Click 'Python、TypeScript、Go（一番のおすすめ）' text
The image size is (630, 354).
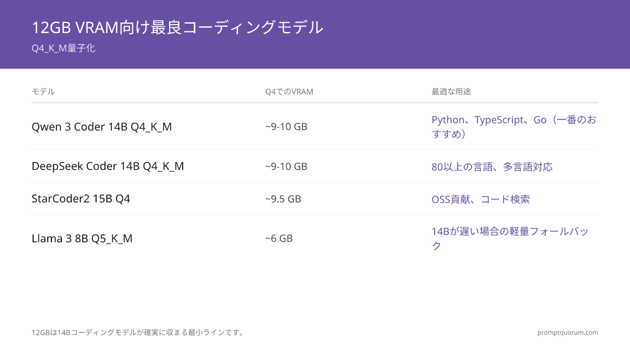[x=514, y=127]
